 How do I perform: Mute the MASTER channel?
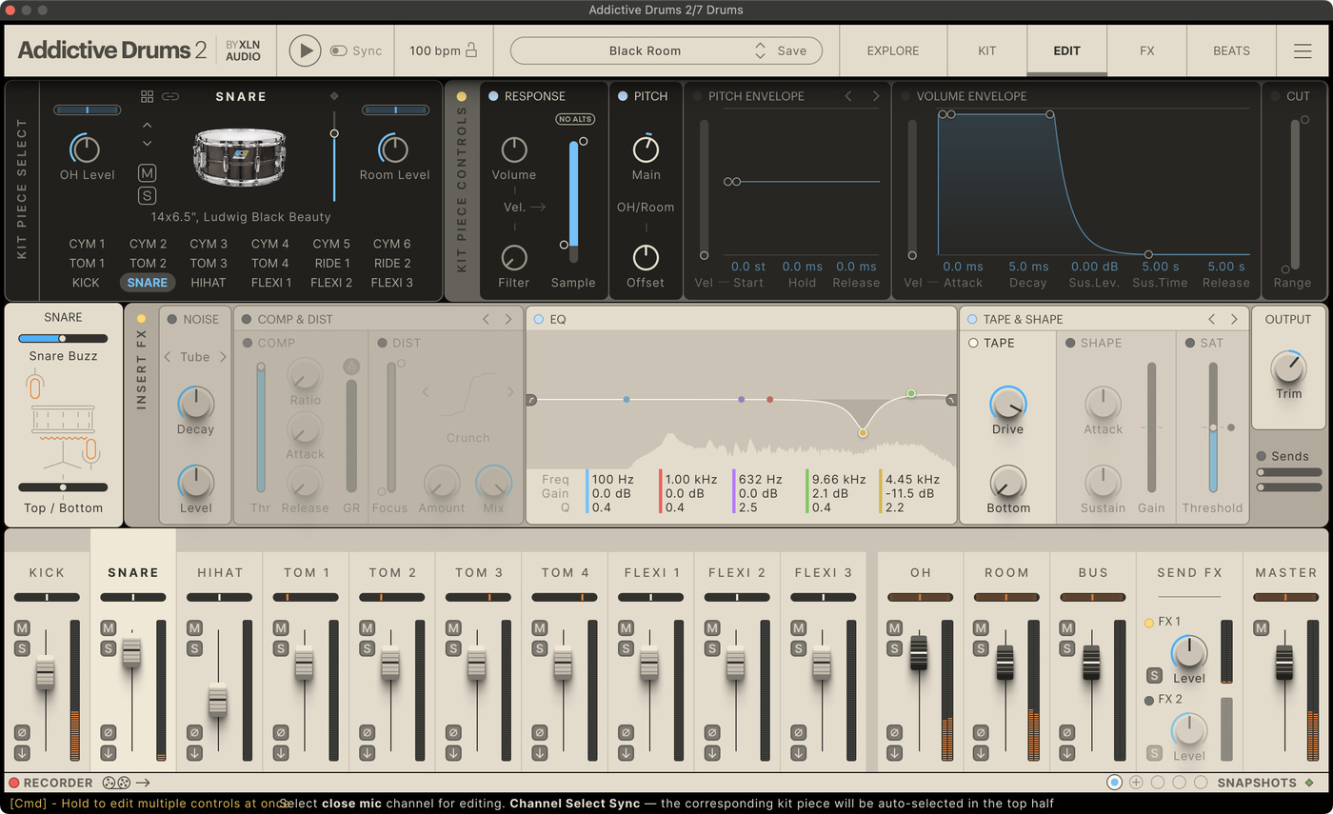point(1262,627)
